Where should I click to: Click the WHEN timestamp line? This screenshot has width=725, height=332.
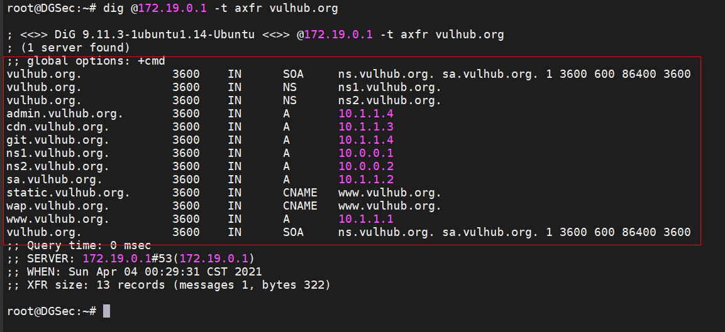(x=134, y=272)
